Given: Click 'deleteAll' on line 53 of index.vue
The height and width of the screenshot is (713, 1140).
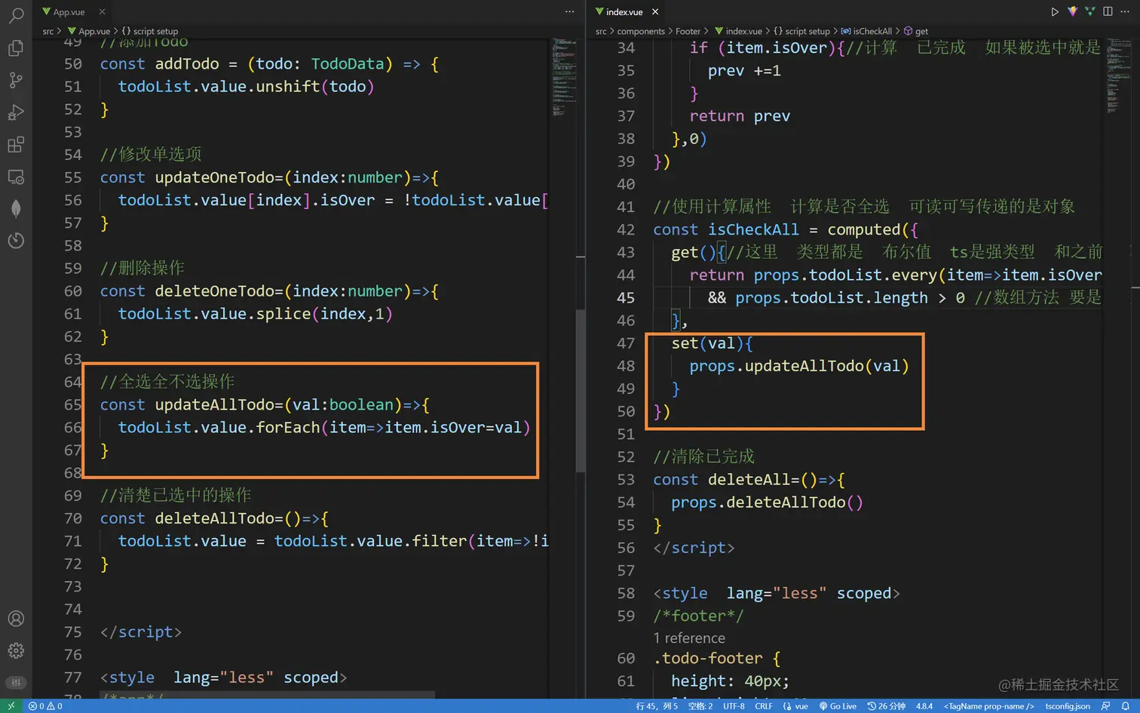Looking at the screenshot, I should point(749,480).
